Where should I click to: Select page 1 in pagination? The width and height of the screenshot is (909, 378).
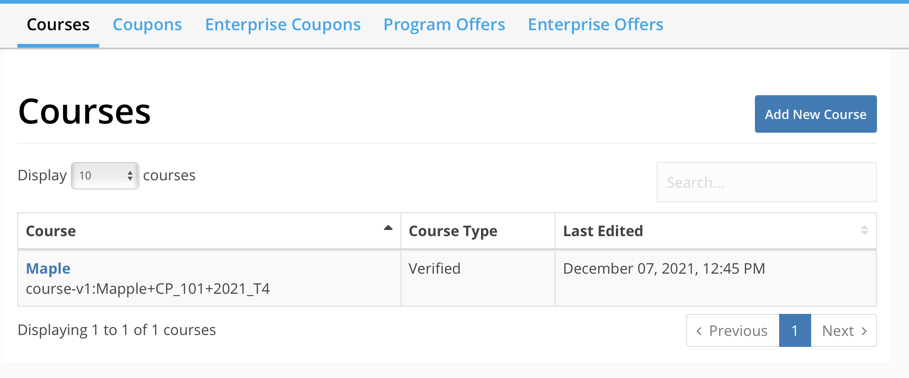[795, 330]
